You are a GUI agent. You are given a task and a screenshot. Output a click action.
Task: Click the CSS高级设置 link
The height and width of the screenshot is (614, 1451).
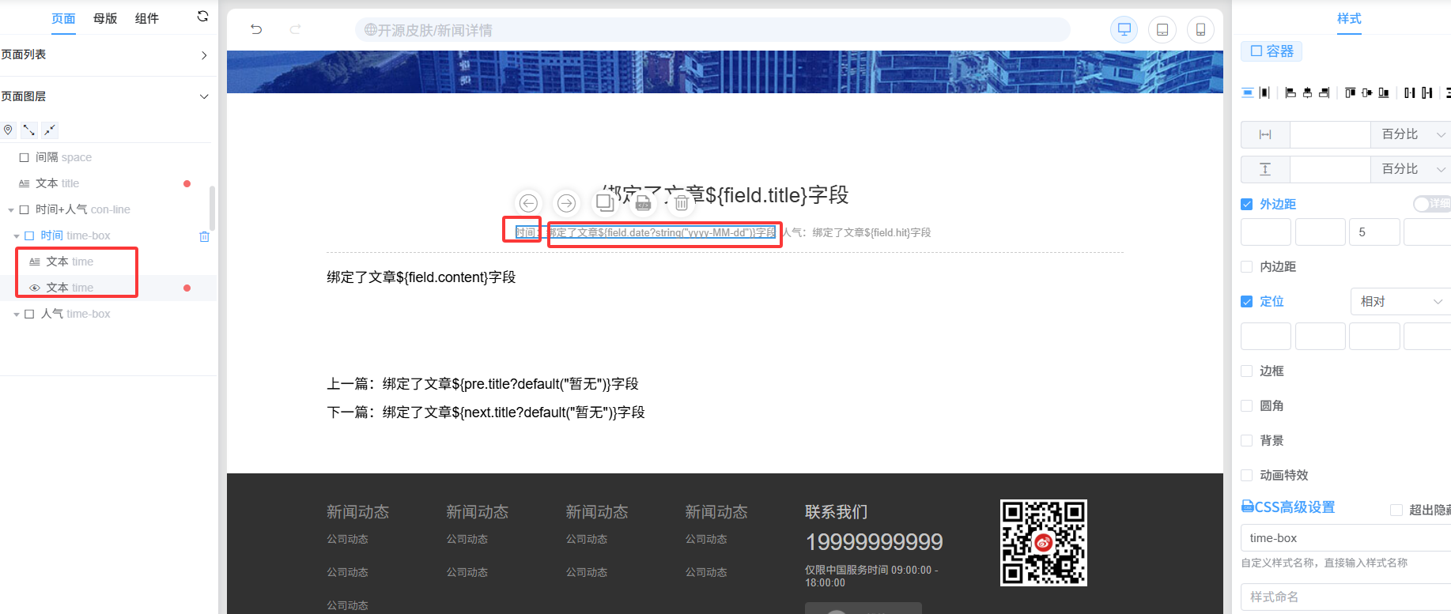(1289, 507)
